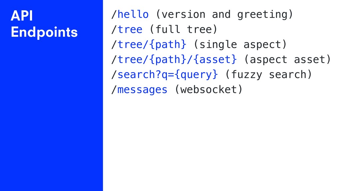The image size is (341, 191).
Task: Click the '(version and greeting)' description
Action: (x=224, y=15)
